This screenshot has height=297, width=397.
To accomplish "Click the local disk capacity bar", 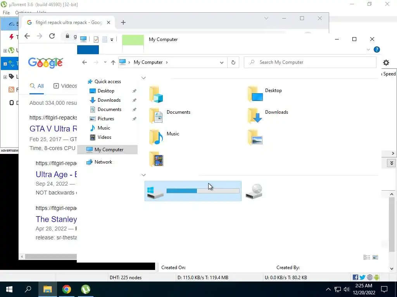I will coord(203,191).
